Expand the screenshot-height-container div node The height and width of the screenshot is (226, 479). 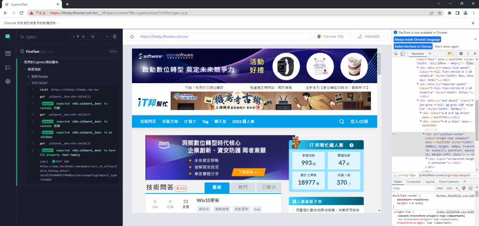pos(427,159)
